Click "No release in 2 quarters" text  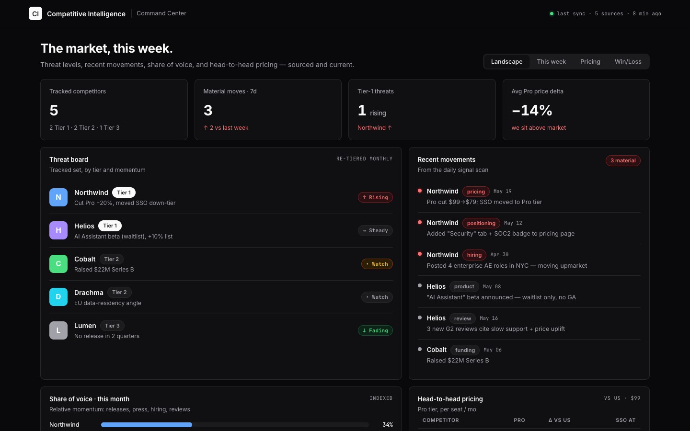(107, 336)
